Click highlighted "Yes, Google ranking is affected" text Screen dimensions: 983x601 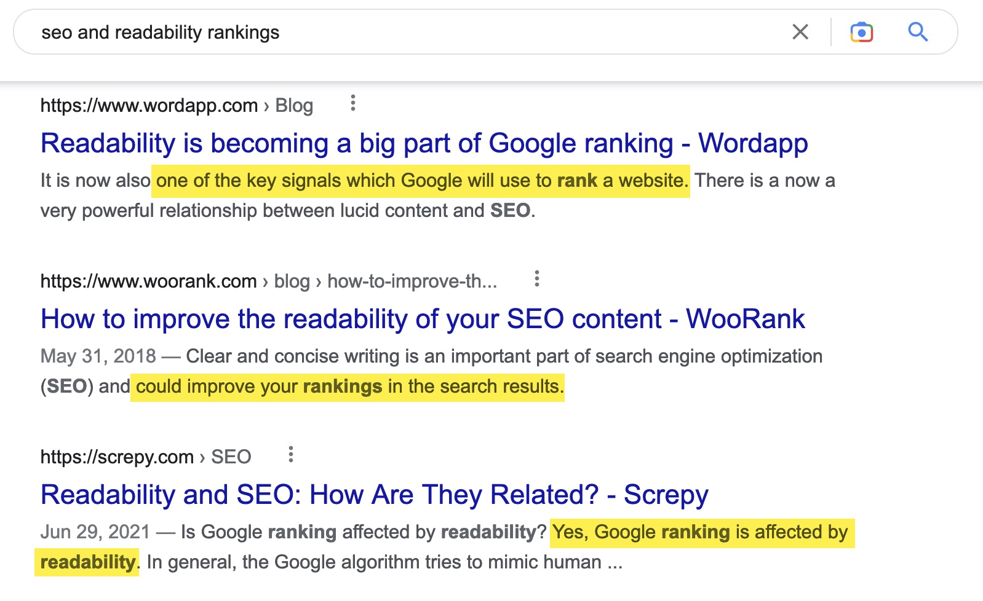(x=700, y=532)
